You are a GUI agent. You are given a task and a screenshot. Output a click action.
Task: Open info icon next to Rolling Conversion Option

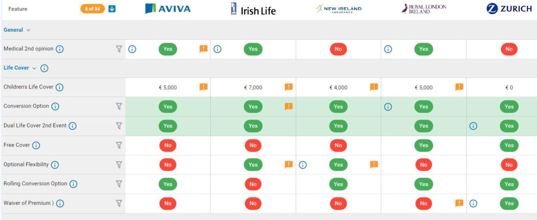click(x=73, y=184)
